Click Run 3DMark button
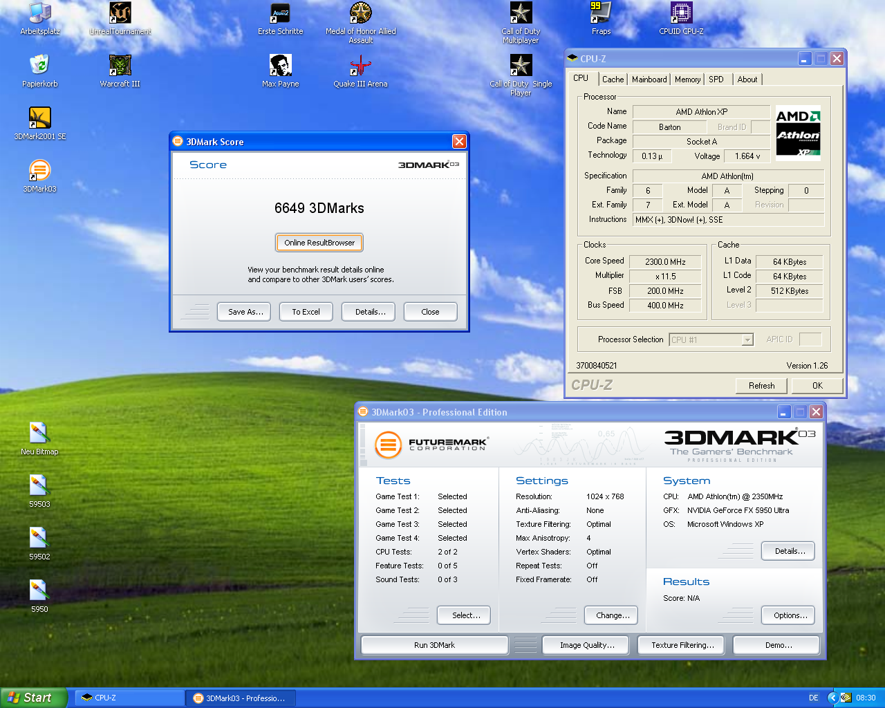 434,645
